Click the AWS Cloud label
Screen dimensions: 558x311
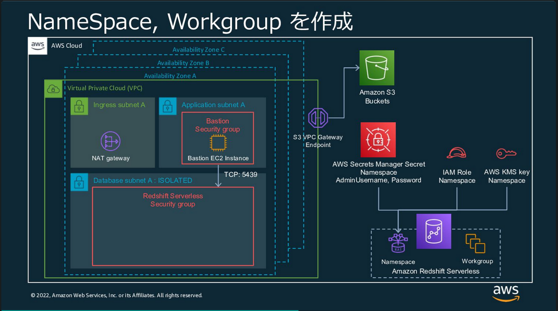(67, 45)
